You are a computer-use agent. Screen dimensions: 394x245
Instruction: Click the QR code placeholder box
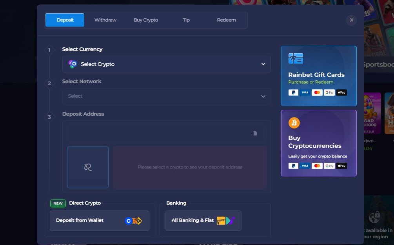[88, 167]
